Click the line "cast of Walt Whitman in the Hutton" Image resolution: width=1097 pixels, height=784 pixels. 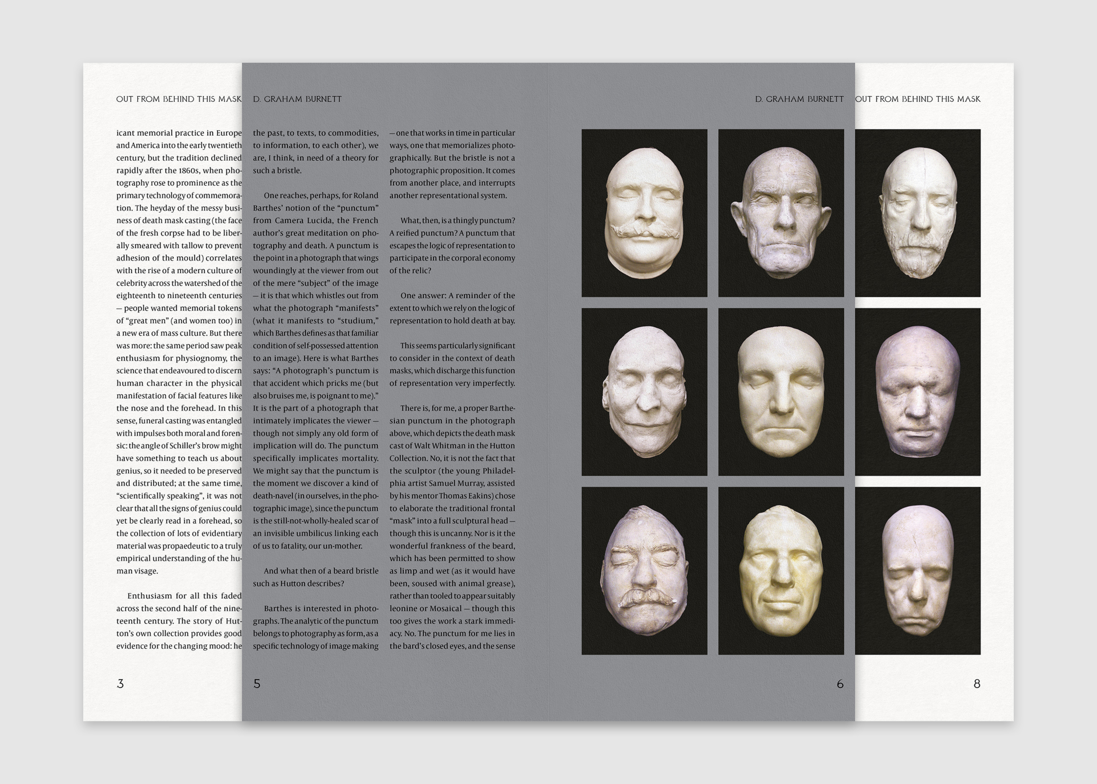coord(452,446)
